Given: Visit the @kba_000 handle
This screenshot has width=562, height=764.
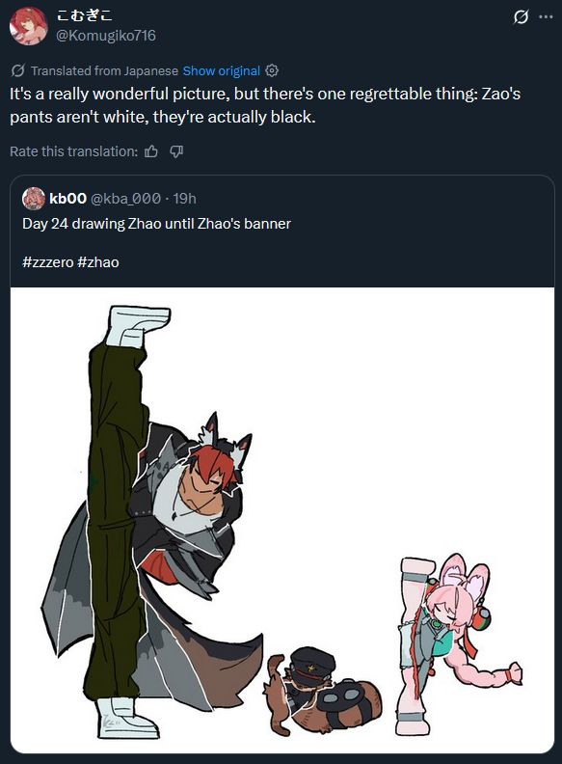Looking at the screenshot, I should click(125, 199).
